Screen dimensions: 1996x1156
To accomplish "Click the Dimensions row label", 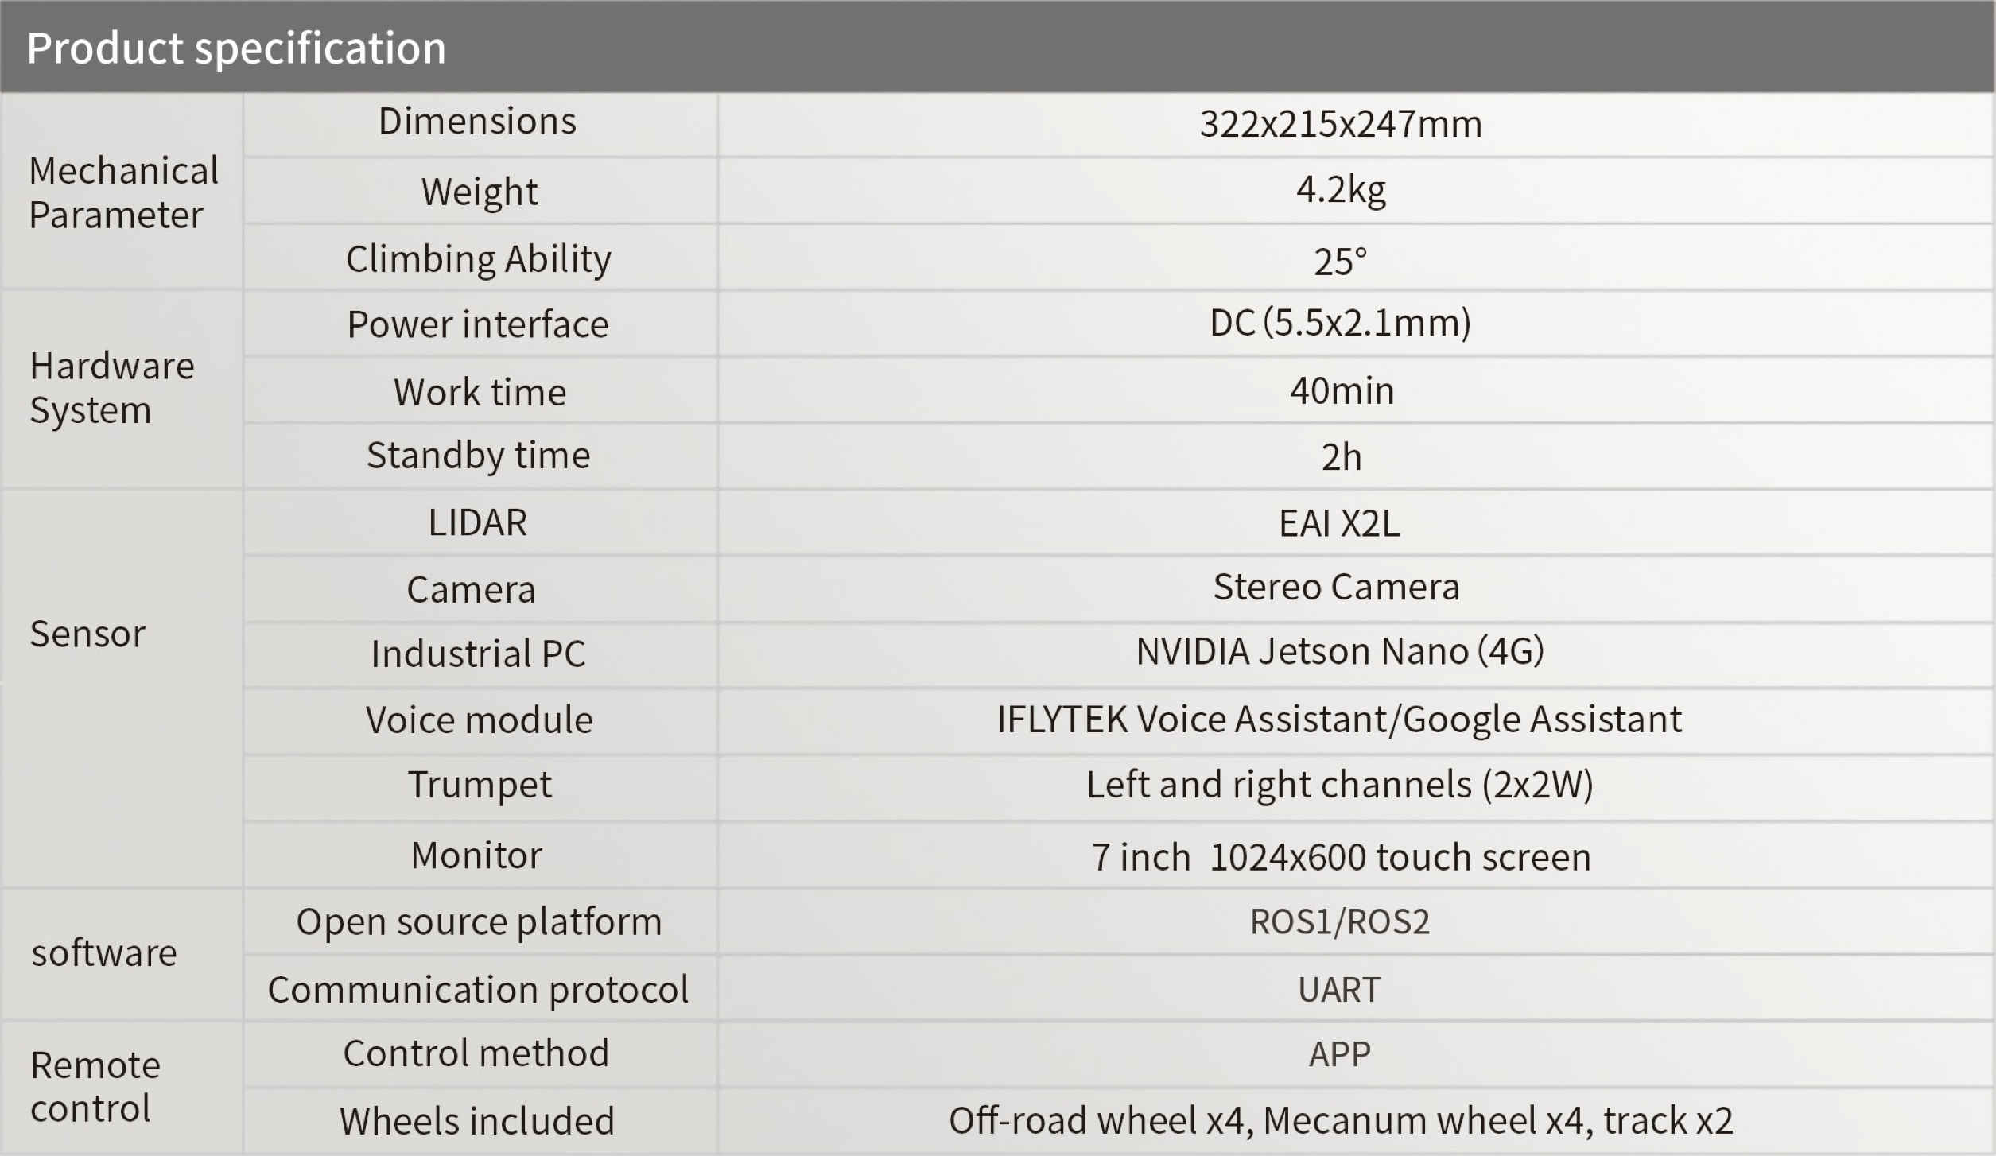I will [x=477, y=122].
